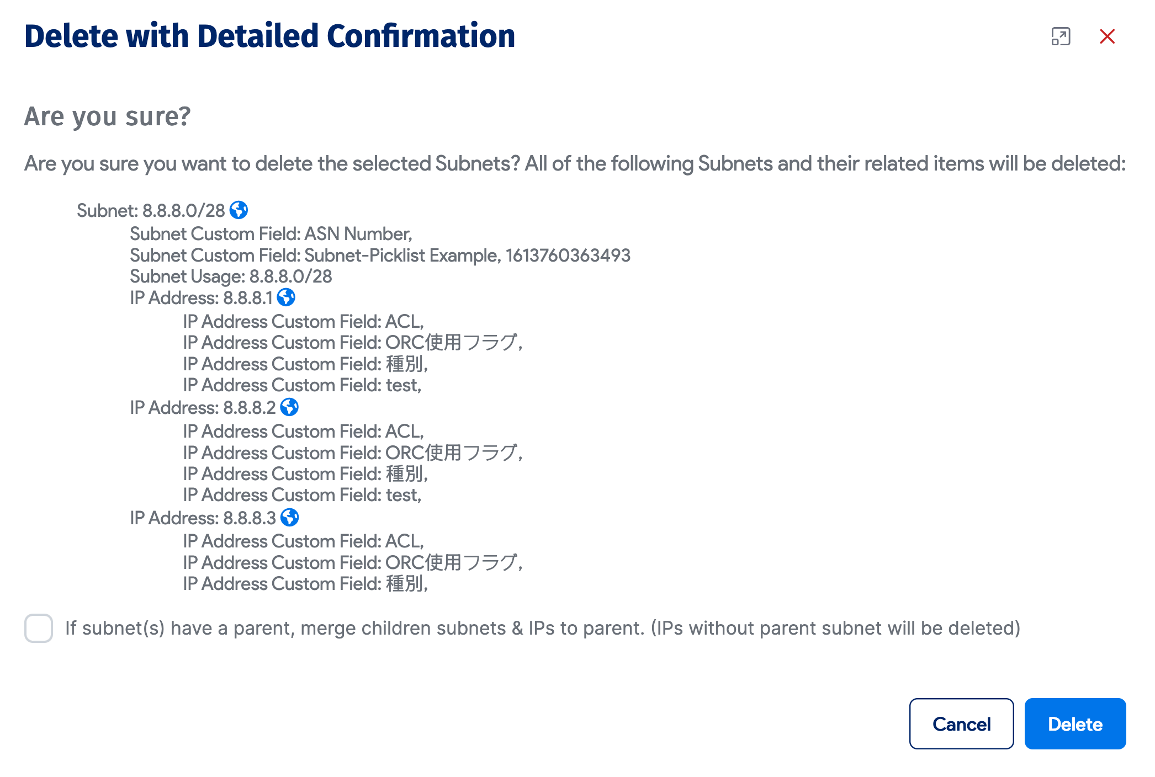Select the IP Address: 8.8.8.1 entry
1155x777 pixels.
[x=201, y=297]
